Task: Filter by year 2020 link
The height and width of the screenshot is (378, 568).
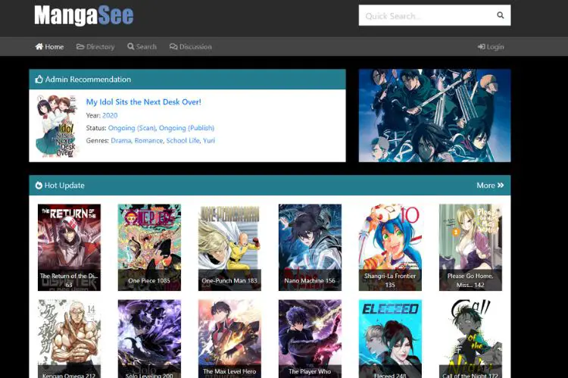Action: click(x=110, y=115)
